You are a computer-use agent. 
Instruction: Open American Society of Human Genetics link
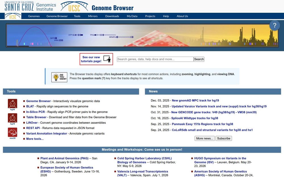coord(220,173)
